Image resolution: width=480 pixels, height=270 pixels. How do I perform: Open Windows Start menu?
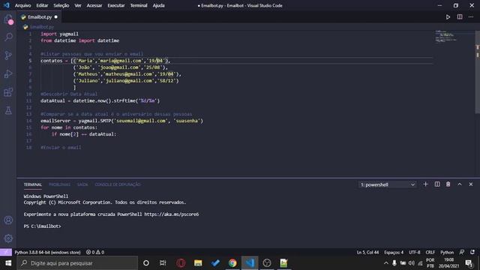8,263
